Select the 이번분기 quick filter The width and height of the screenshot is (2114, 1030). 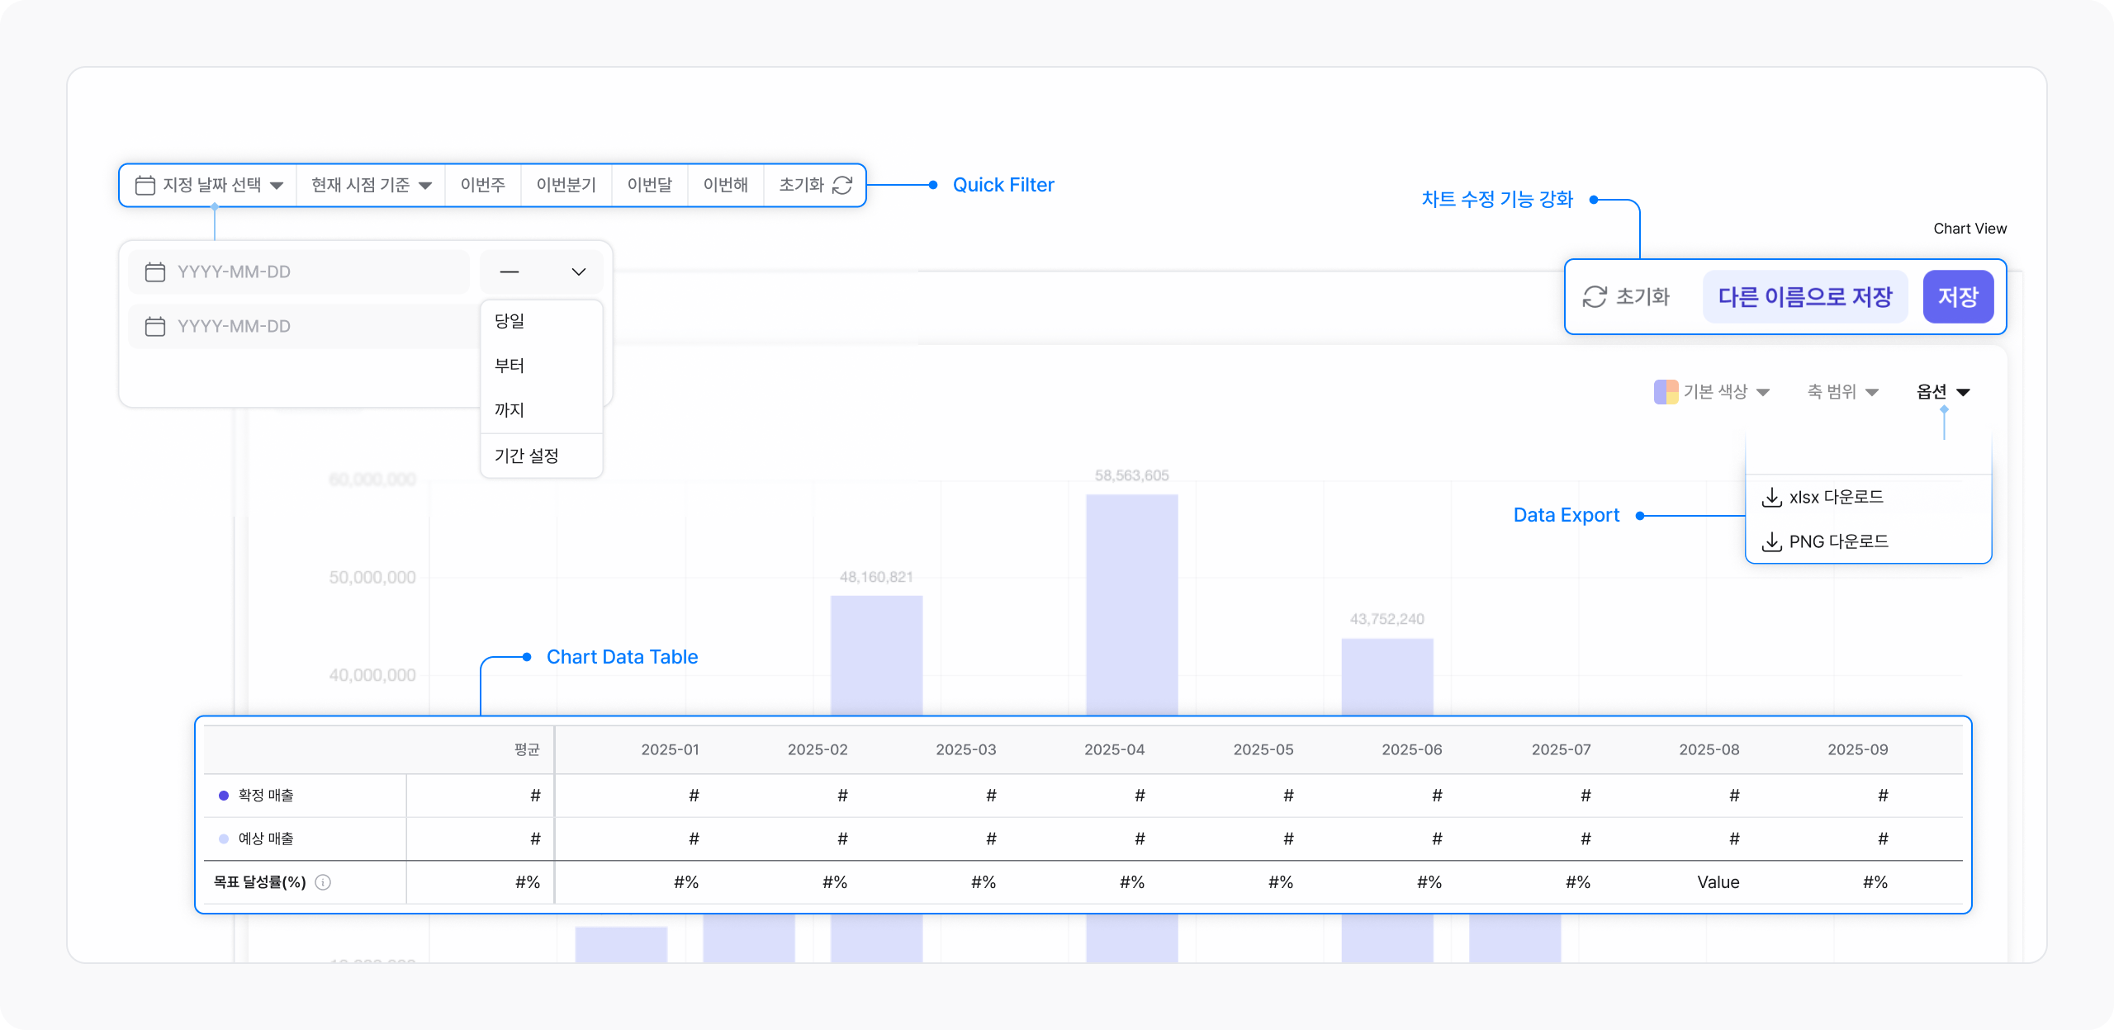click(566, 185)
